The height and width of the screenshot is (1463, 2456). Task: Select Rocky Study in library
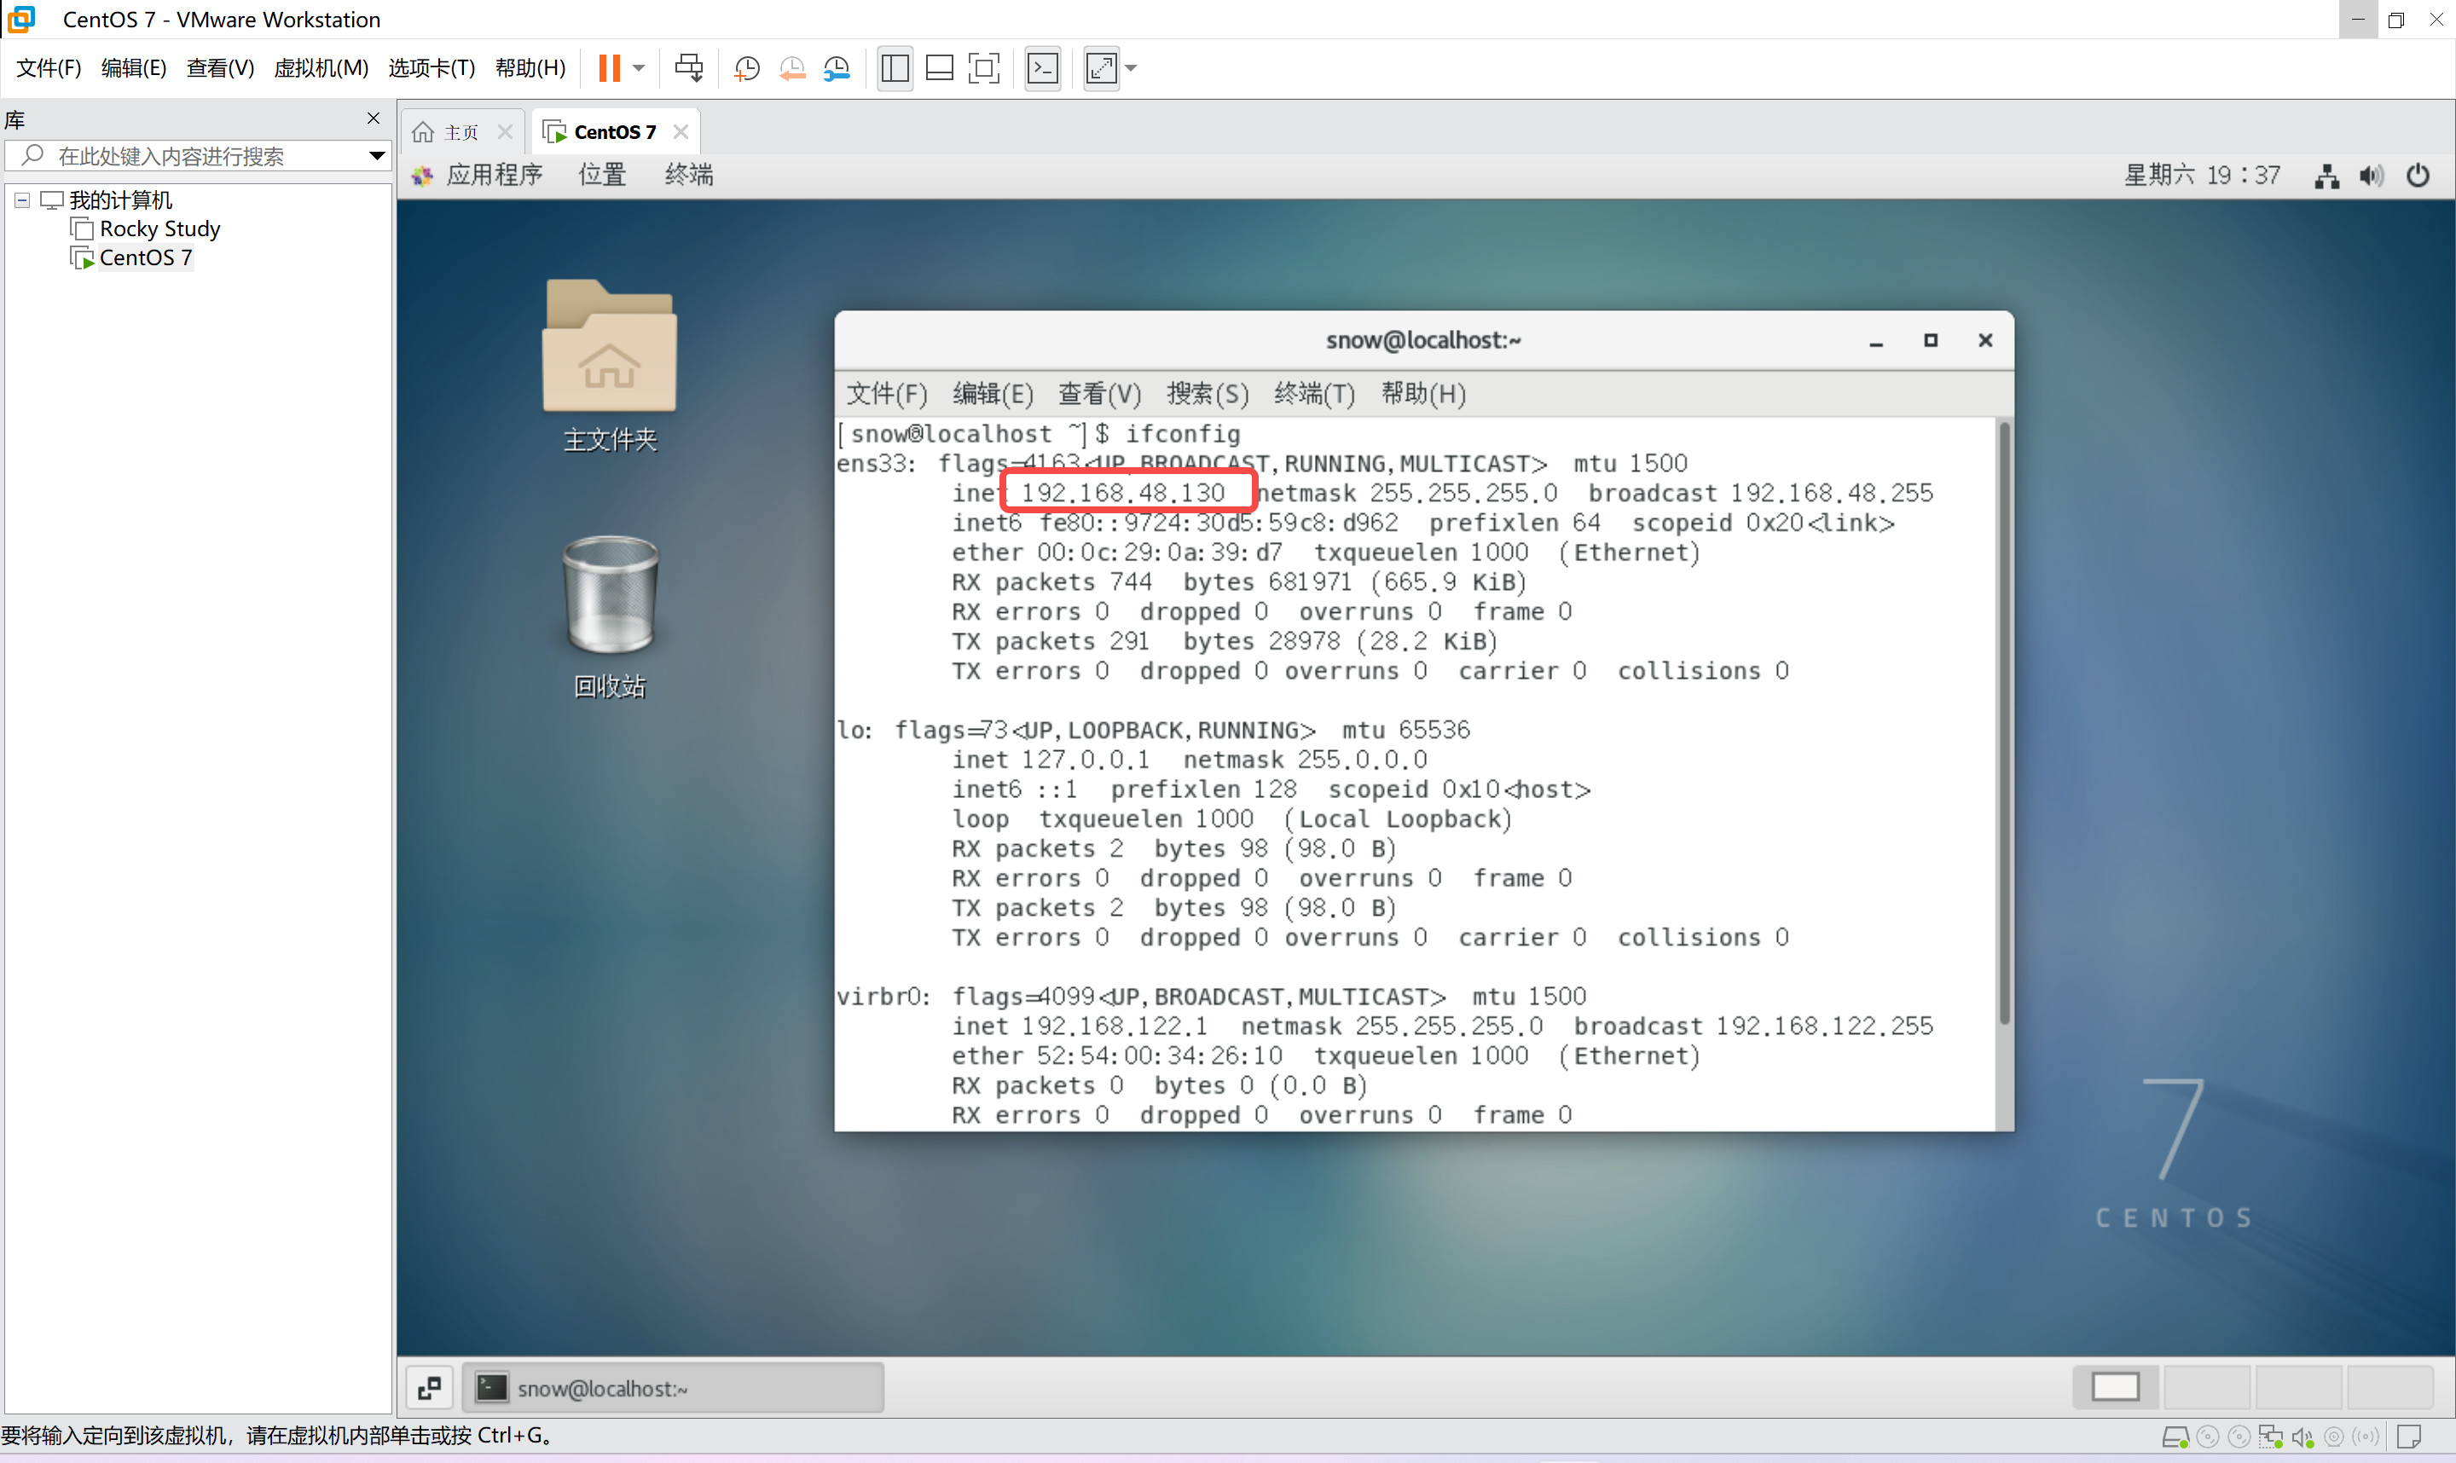click(x=159, y=228)
